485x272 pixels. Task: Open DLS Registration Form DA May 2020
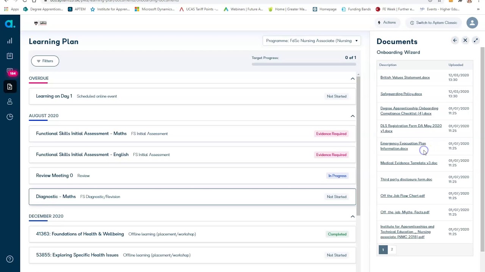411,128
